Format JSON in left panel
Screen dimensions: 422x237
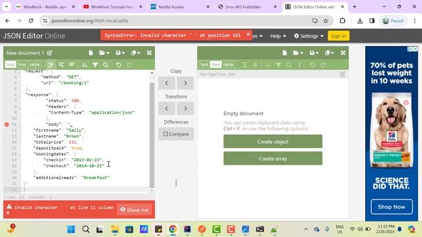[50, 65]
